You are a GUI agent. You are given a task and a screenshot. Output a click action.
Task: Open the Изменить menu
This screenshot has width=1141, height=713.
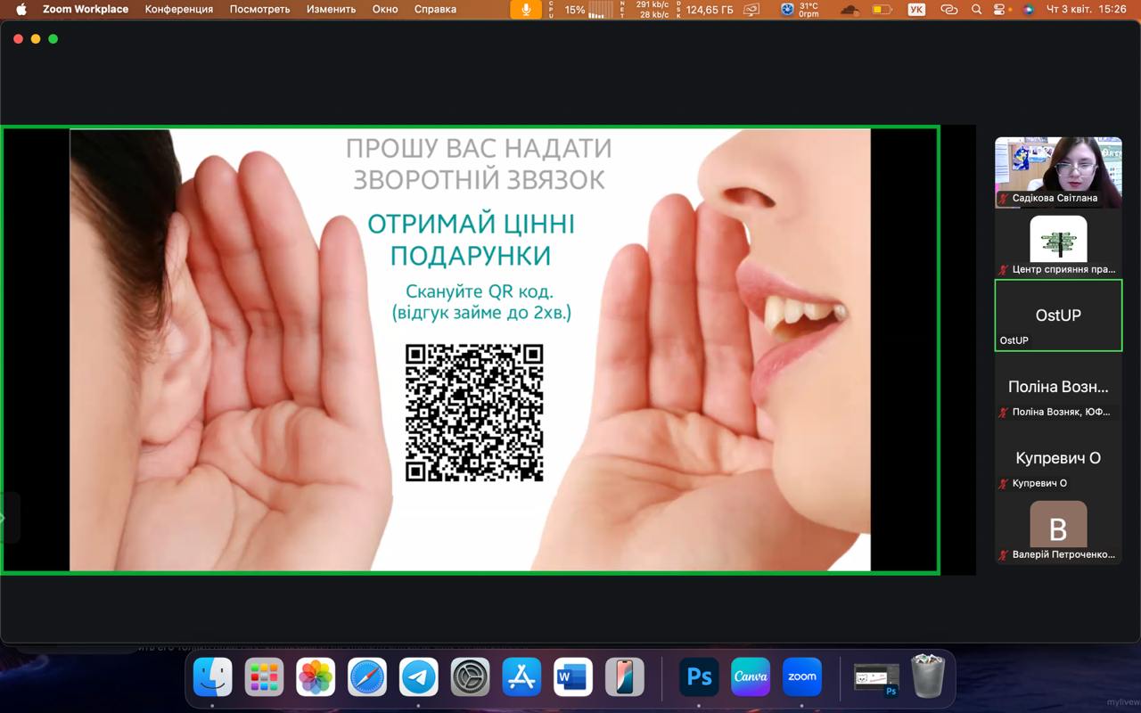(331, 10)
